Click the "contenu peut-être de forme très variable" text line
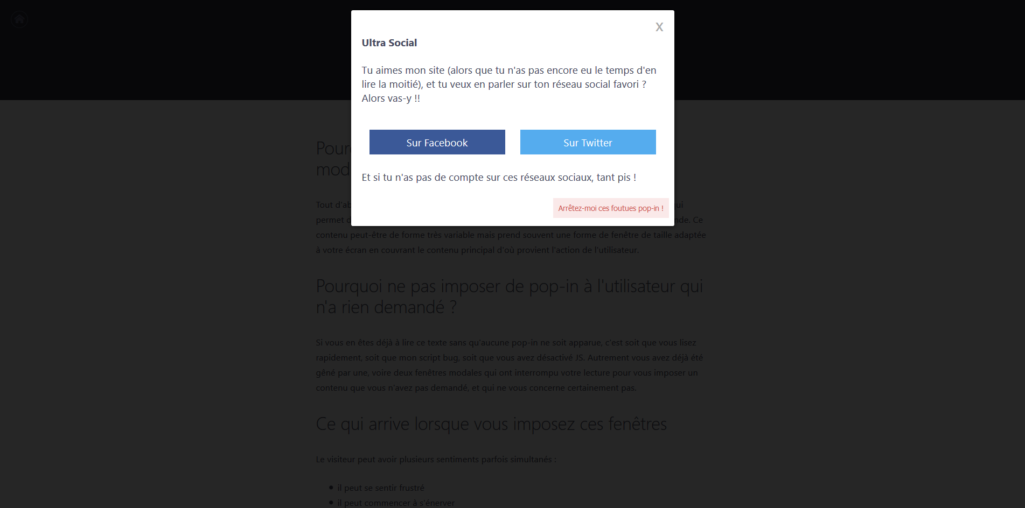Viewport: 1025px width, 508px height. click(x=511, y=235)
